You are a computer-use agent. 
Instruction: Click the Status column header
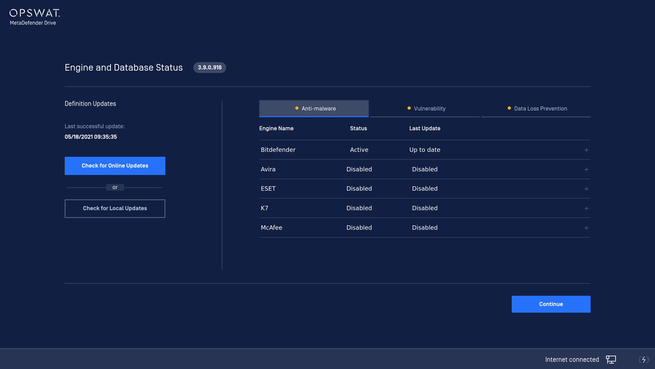(x=358, y=129)
